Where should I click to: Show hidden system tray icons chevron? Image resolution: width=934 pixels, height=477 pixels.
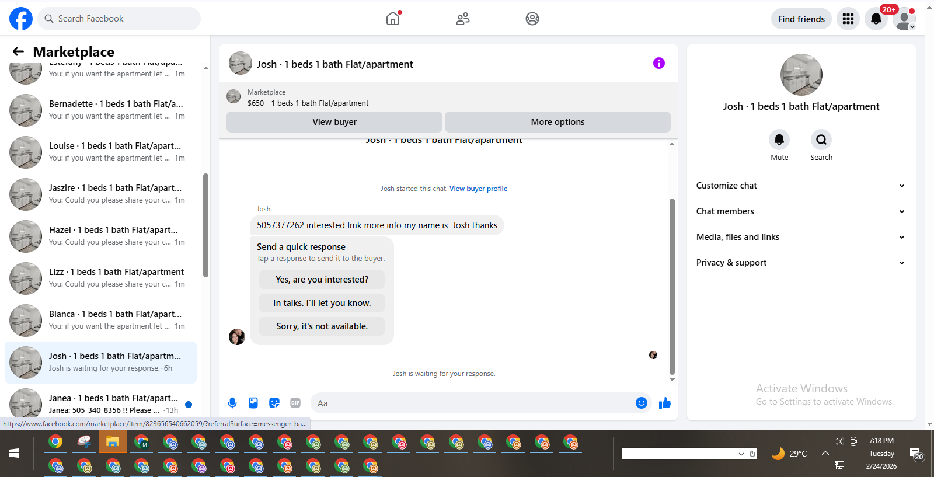click(825, 453)
